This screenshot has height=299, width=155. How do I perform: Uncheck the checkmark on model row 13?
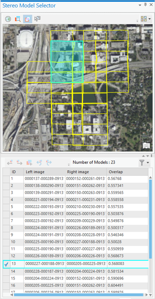[x=6, y=264]
